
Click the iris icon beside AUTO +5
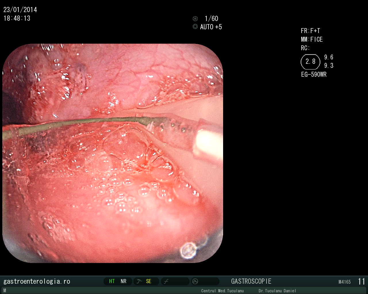195,27
